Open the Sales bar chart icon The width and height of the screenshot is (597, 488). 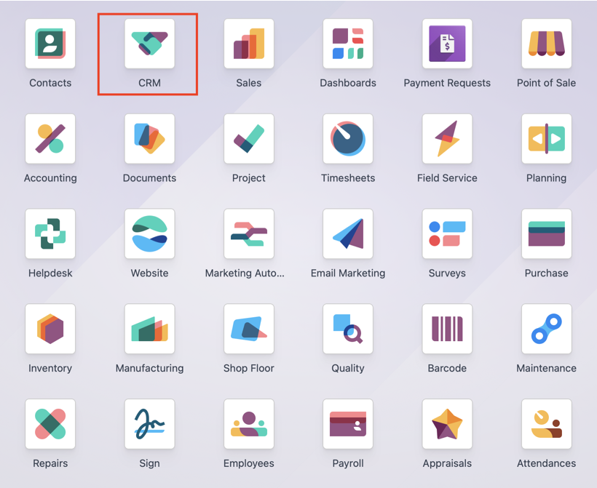click(x=248, y=44)
